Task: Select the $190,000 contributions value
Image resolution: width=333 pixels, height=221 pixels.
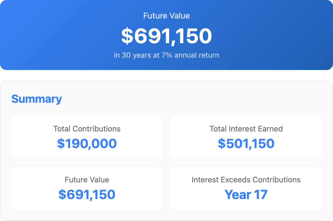Action: tap(87, 144)
